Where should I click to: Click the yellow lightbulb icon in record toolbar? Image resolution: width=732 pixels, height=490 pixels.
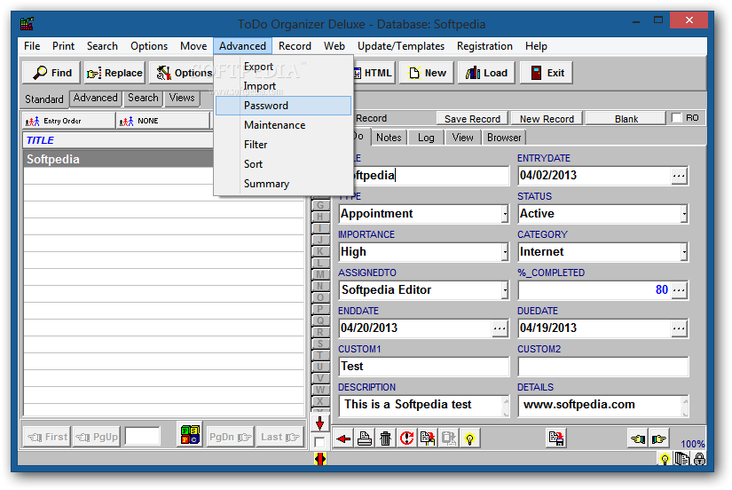coord(469,439)
